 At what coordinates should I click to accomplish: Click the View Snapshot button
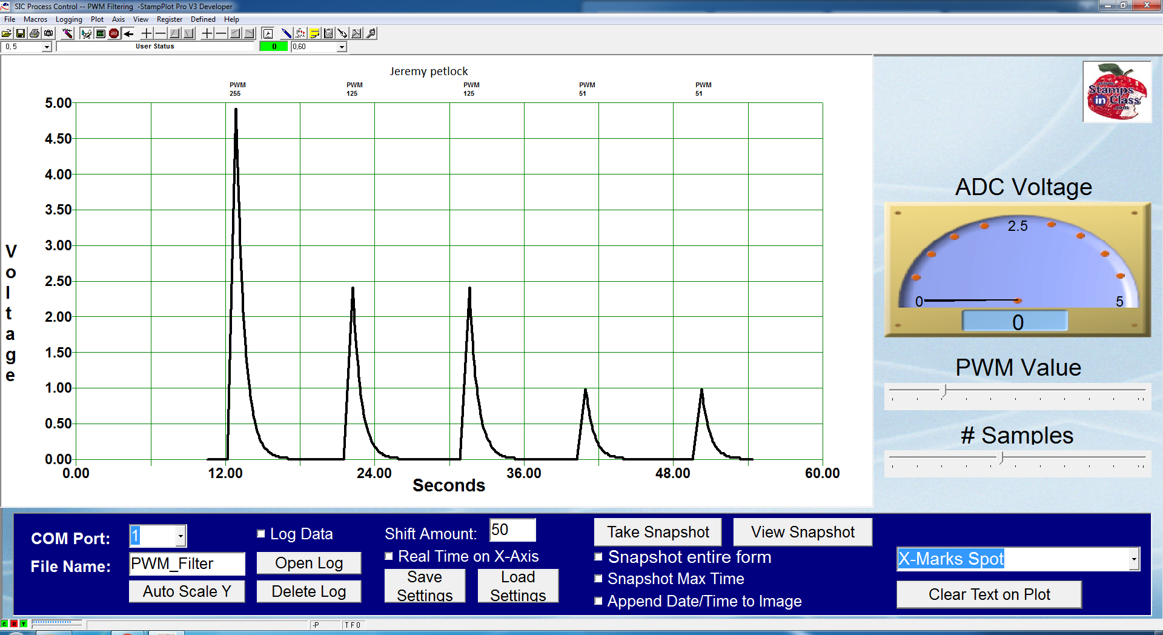click(x=803, y=532)
